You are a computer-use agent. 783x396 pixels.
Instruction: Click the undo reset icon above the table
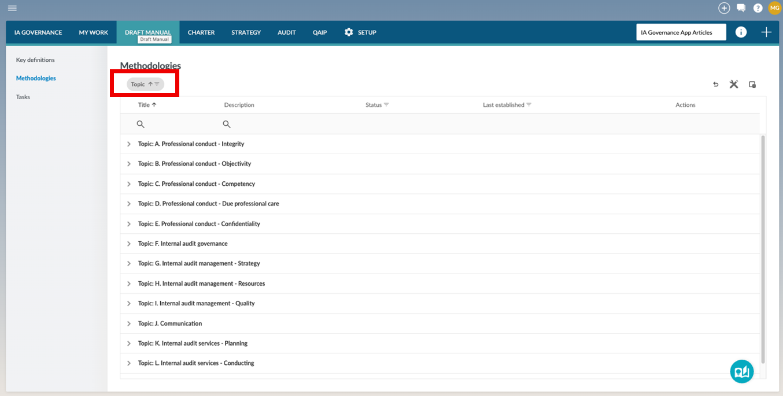pyautogui.click(x=715, y=84)
